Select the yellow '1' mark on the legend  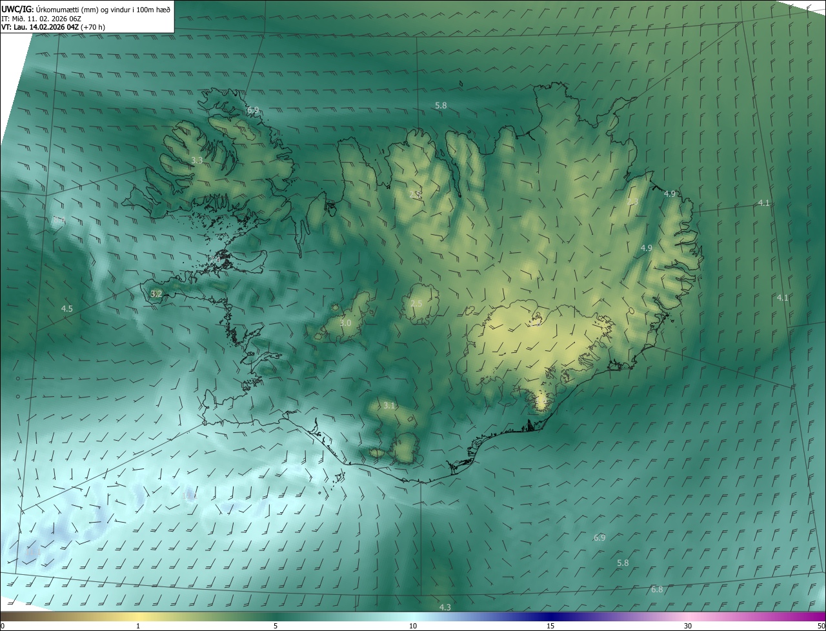point(138,626)
